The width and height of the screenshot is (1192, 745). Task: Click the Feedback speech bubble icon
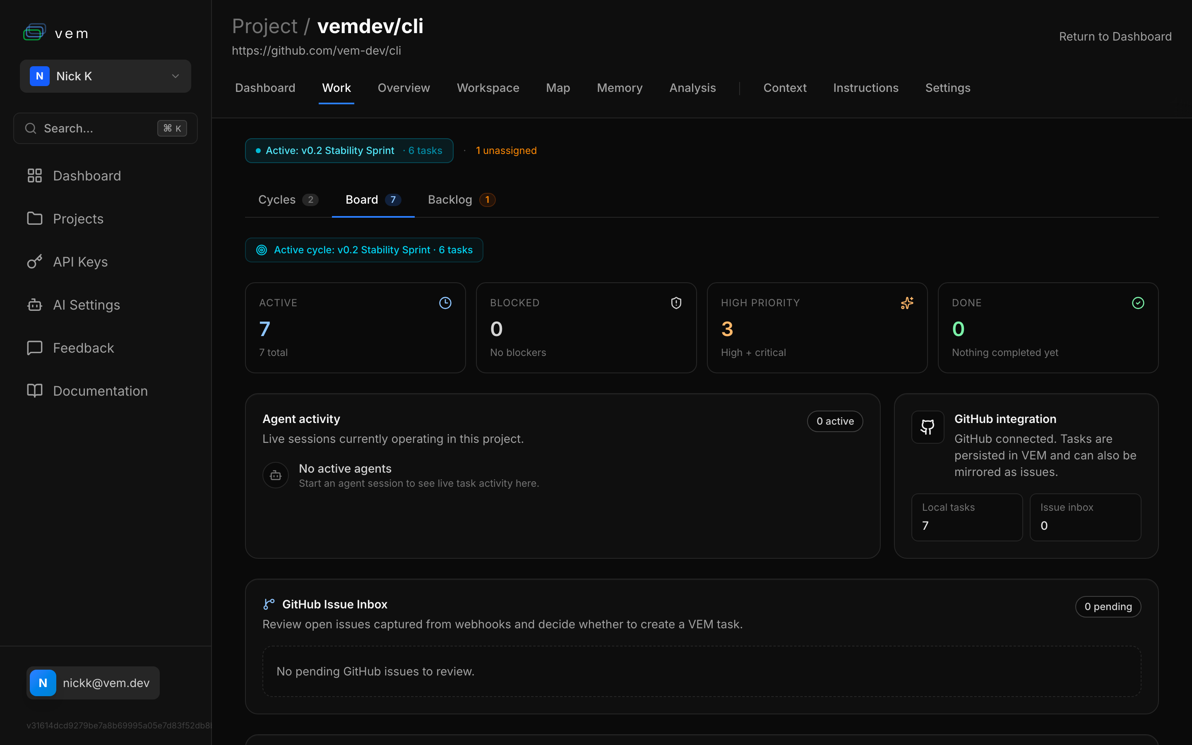(34, 348)
